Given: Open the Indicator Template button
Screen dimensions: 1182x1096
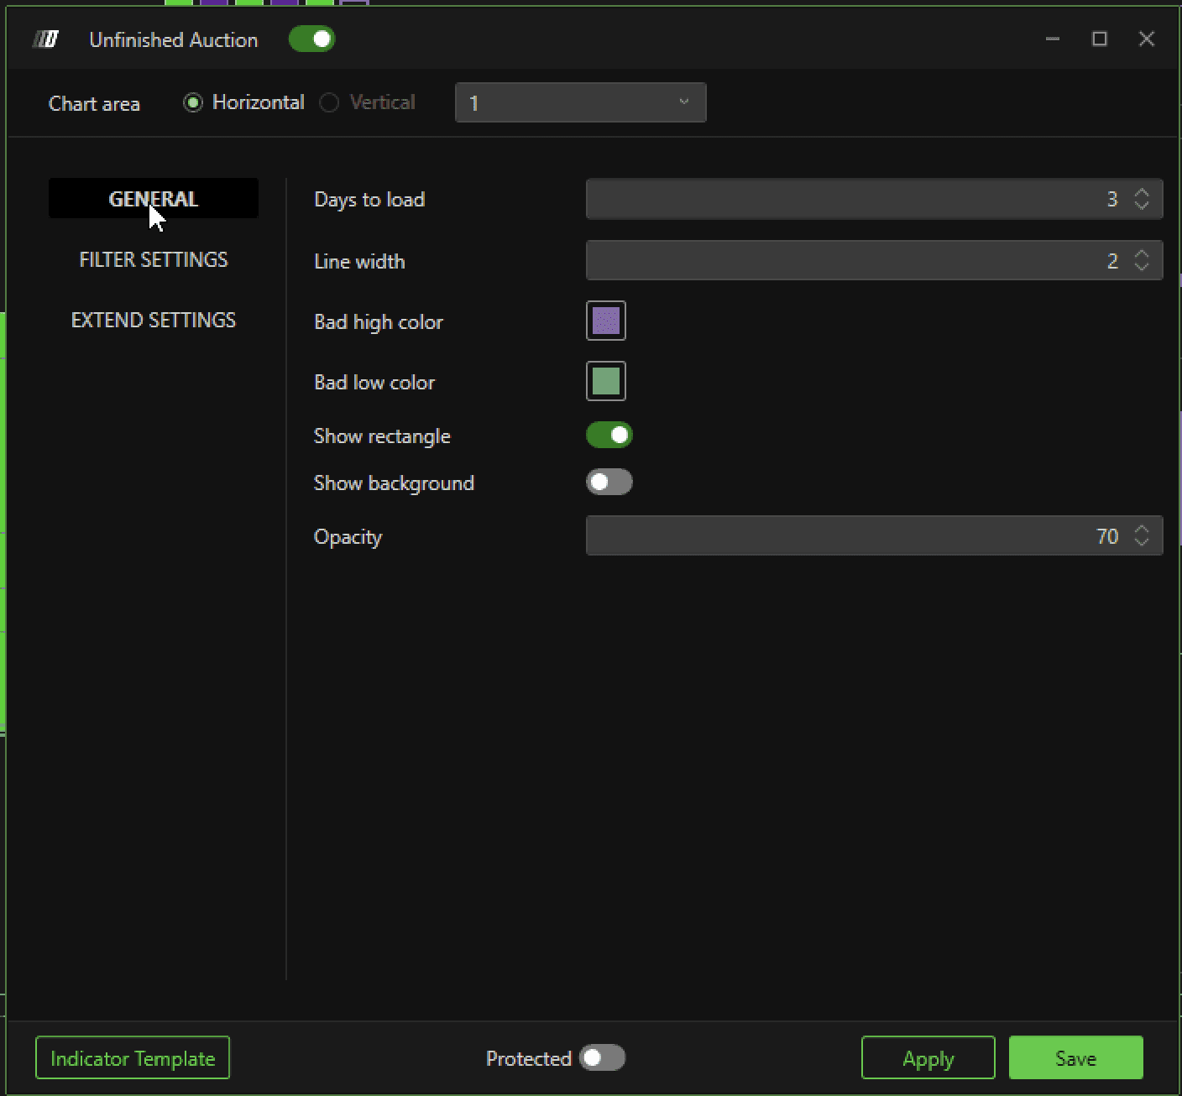Looking at the screenshot, I should coord(133,1057).
